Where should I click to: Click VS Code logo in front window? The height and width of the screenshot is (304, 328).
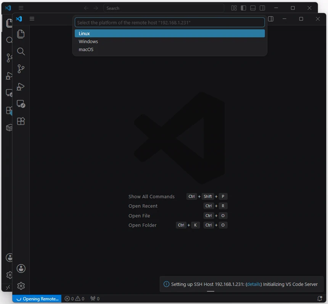(19, 19)
